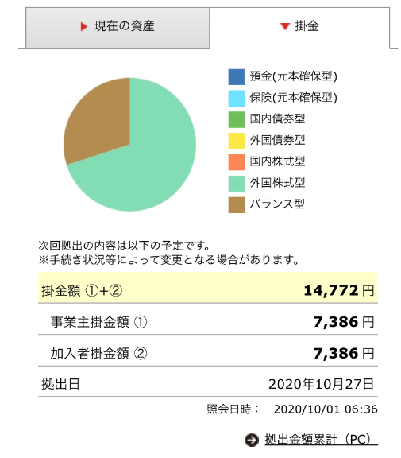Select the 掛金 tab
401x458 pixels.
[x=299, y=28]
